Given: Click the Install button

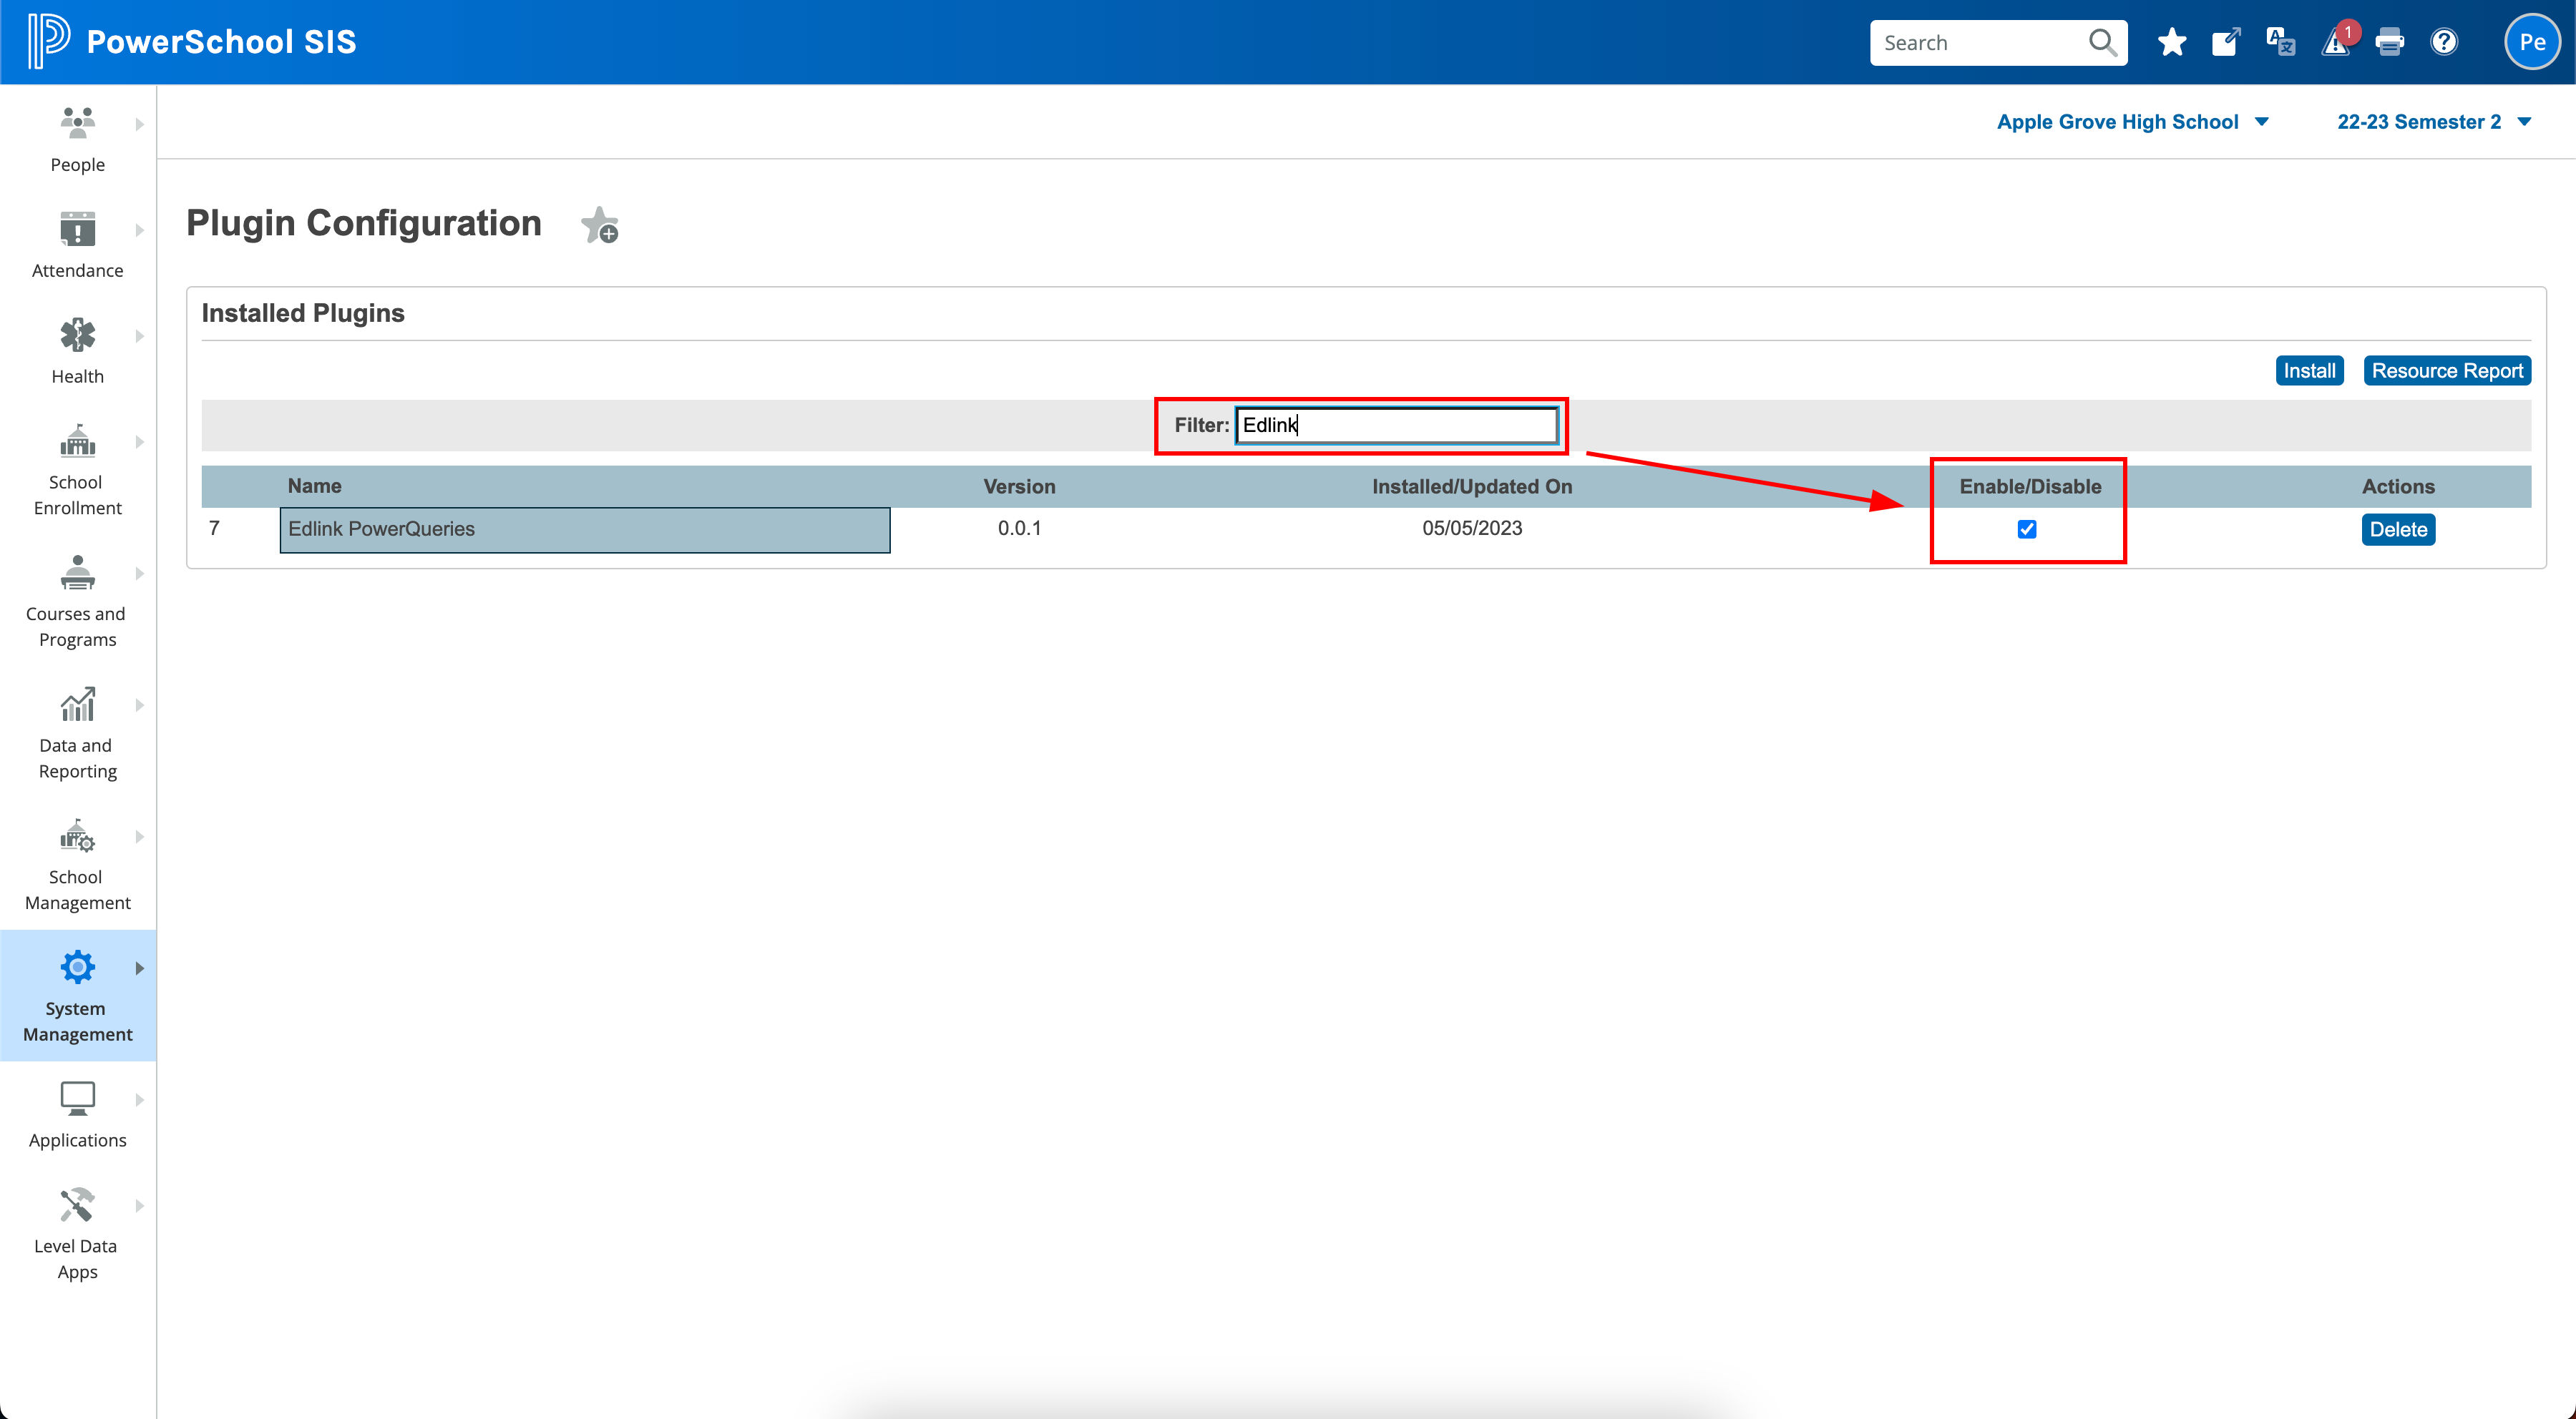Looking at the screenshot, I should coord(2309,370).
